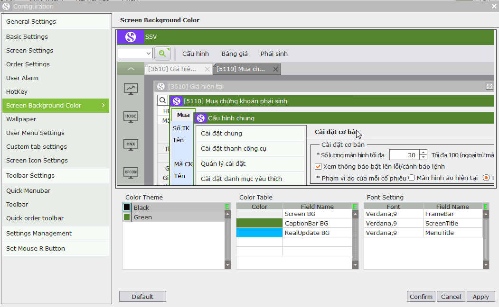Switch to the [3610] Giá hiệ... tab
The image size is (499, 307).
172,69
